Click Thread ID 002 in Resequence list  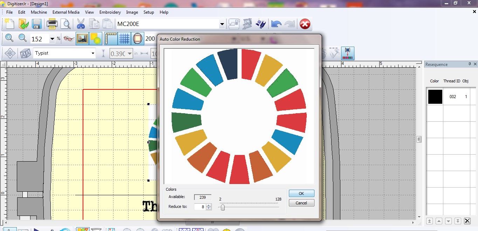click(x=453, y=97)
